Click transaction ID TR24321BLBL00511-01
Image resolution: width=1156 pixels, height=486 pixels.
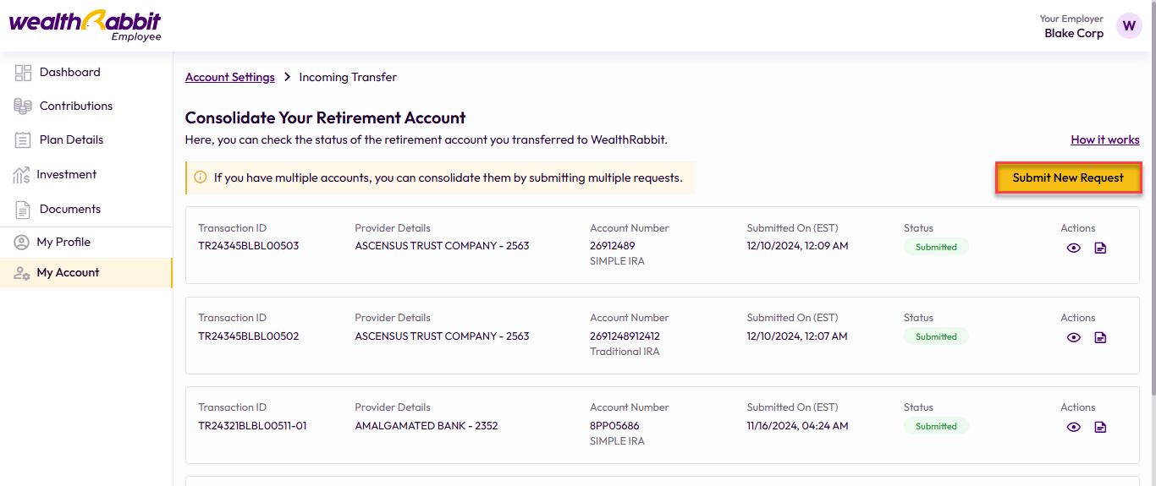252,425
